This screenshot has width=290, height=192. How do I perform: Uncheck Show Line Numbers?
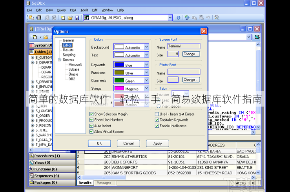(91, 120)
